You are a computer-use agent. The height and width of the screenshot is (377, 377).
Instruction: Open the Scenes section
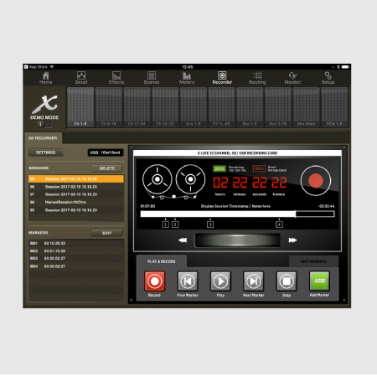152,78
